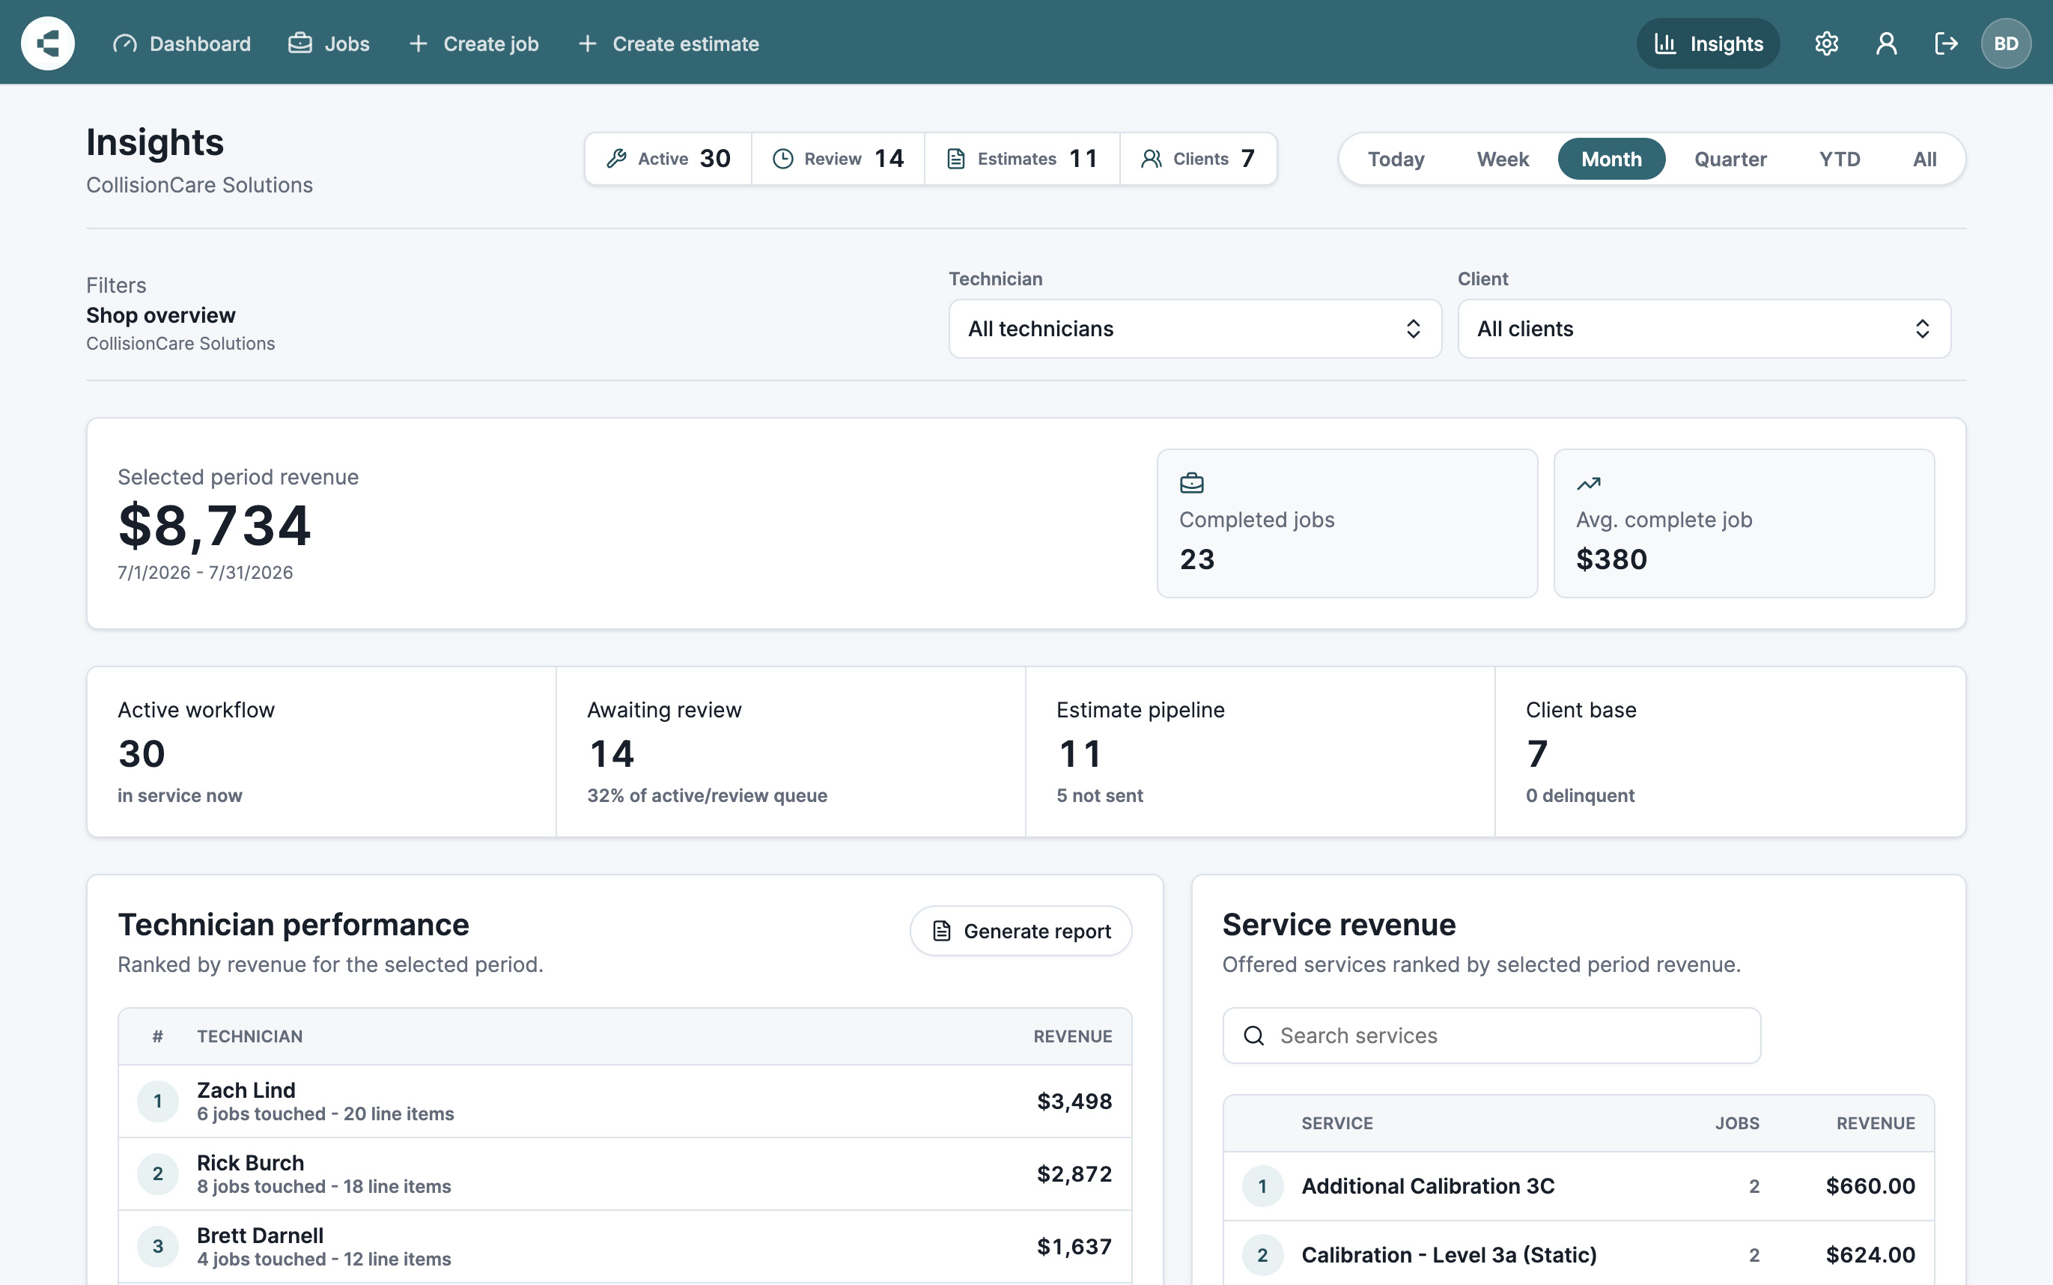Go to Dashboard page
This screenshot has width=2053, height=1285.
[182, 43]
